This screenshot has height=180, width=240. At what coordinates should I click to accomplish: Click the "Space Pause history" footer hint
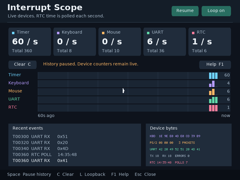pos(29,174)
